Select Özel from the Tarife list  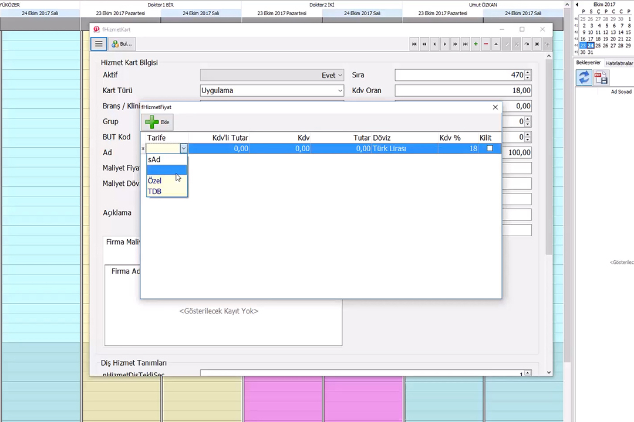click(x=155, y=181)
